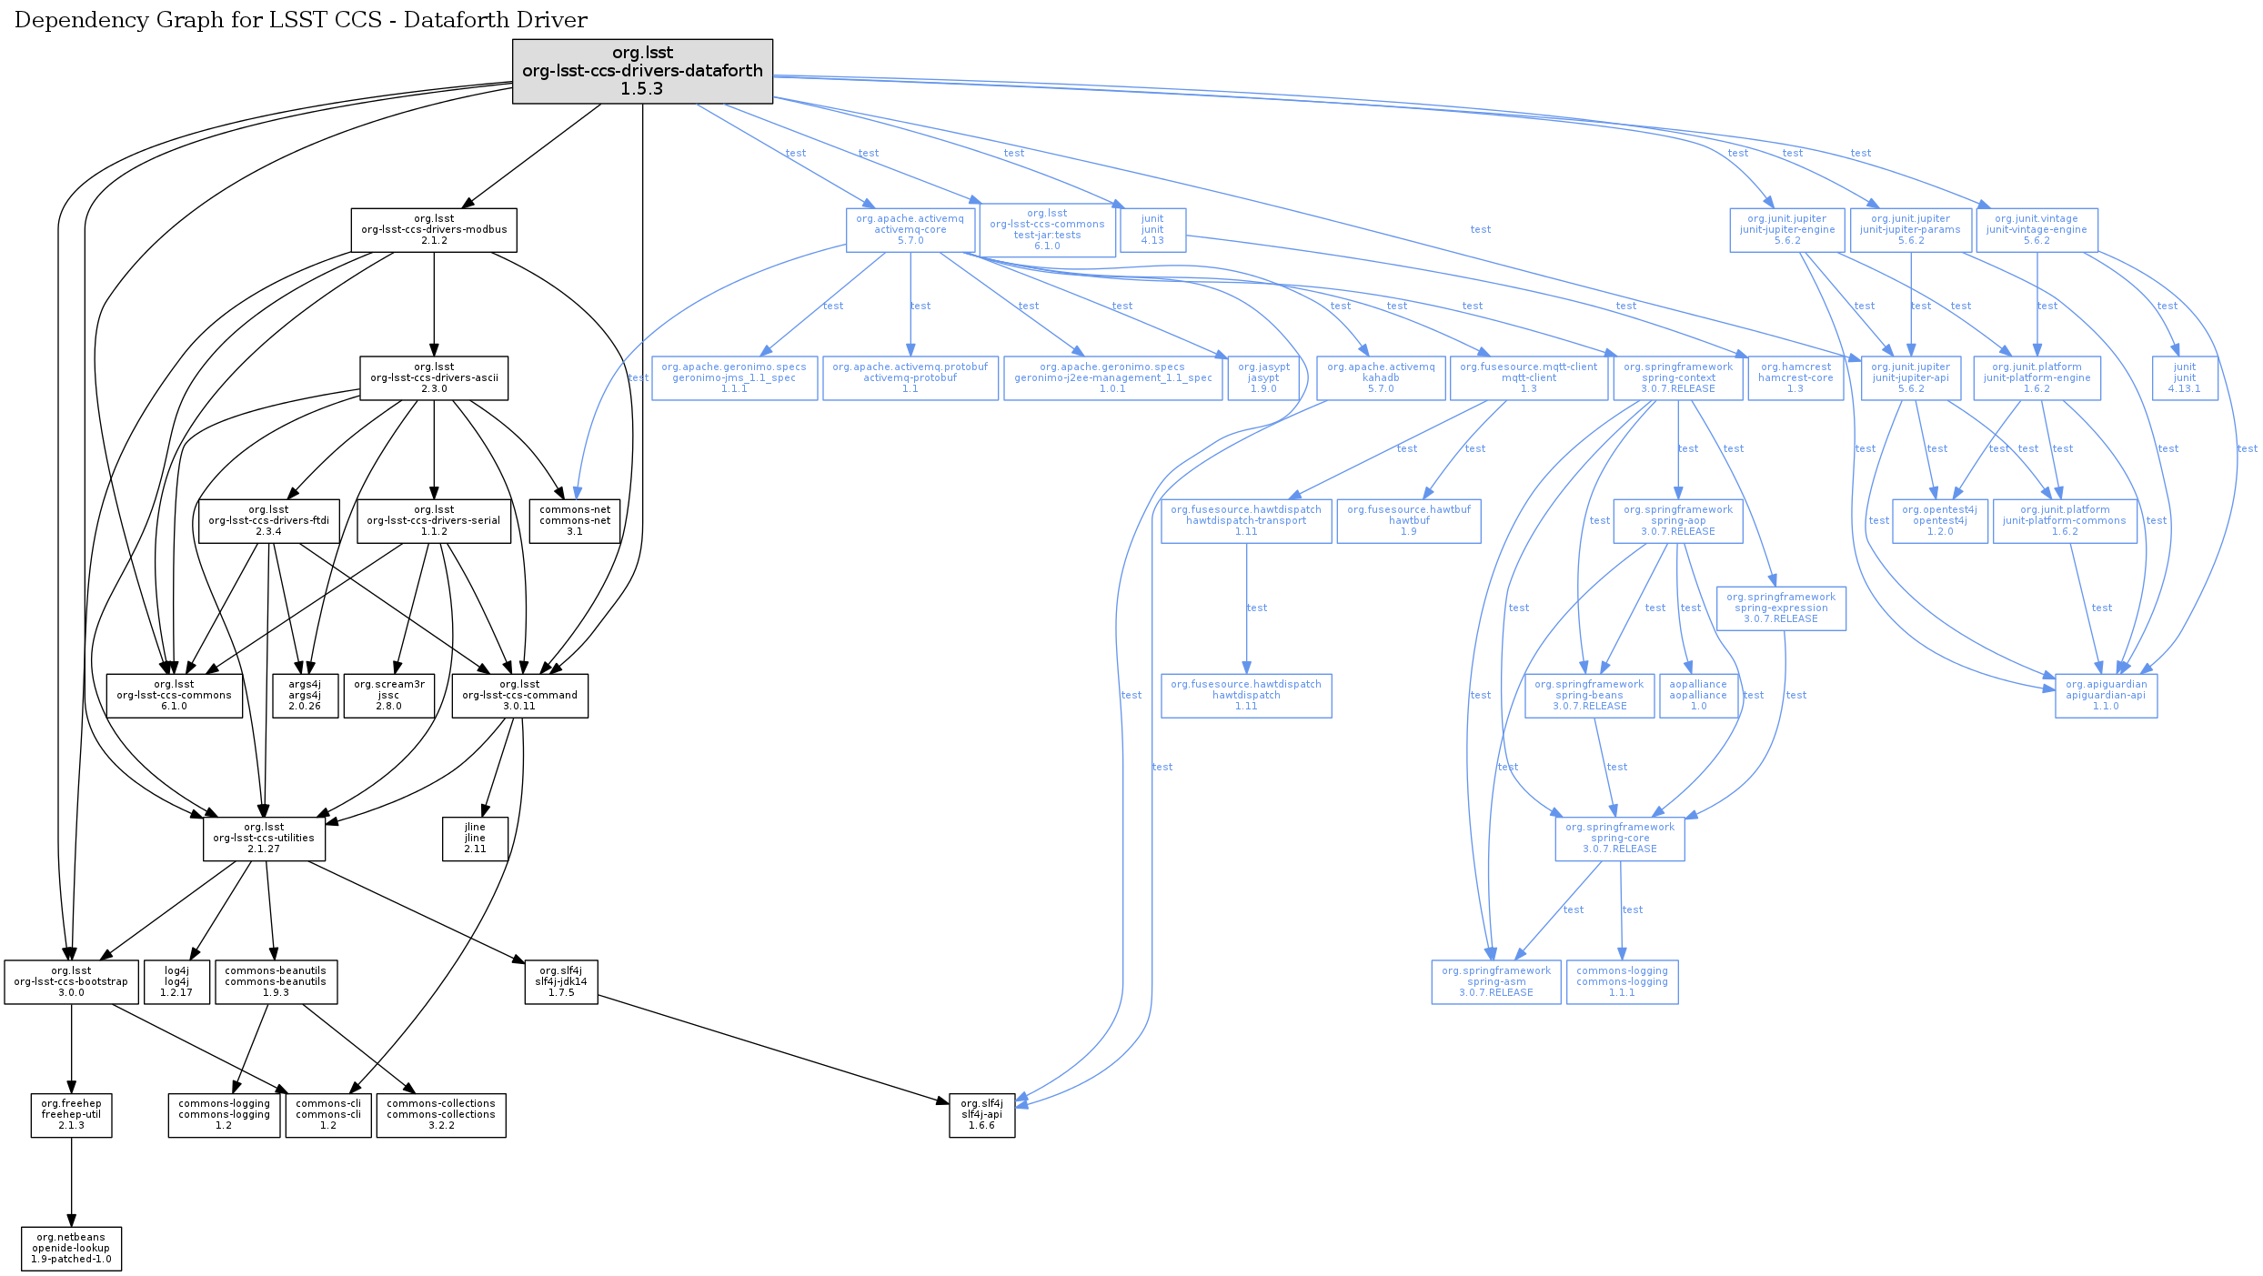
Task: Click the junit 4.13 test node
Action: [x=1152, y=230]
